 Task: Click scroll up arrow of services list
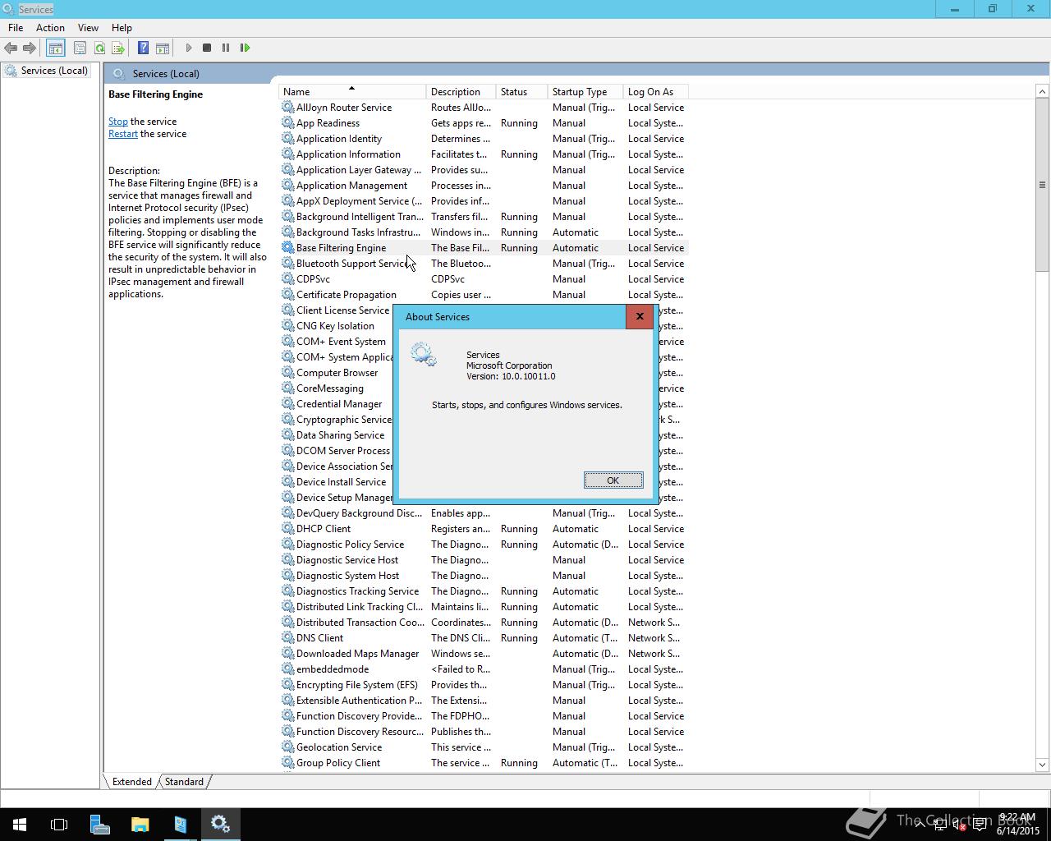click(1043, 91)
